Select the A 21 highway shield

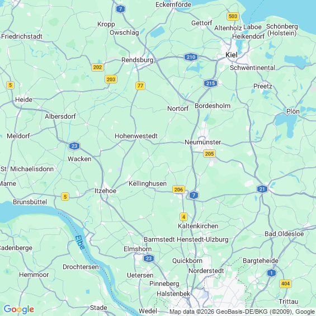coord(262,189)
